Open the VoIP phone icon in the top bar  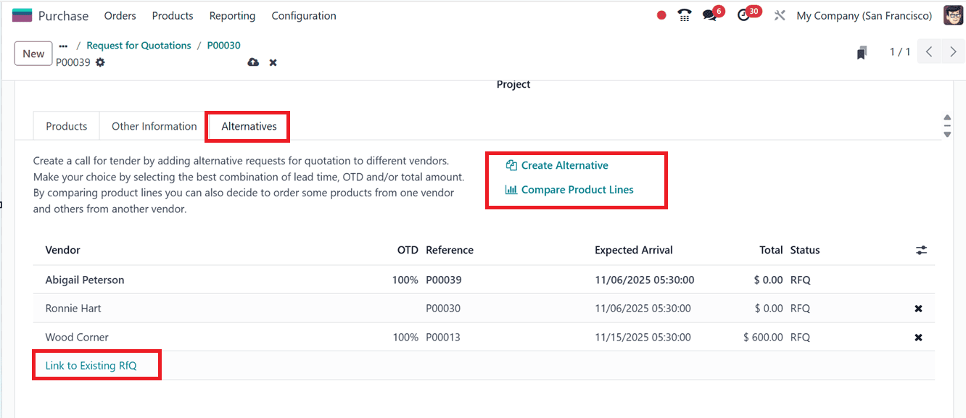pyautogui.click(x=684, y=14)
